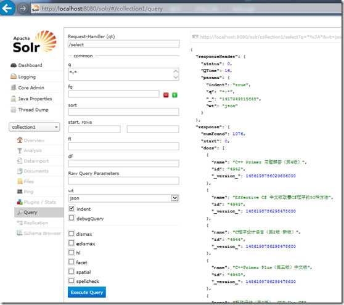Go to Plugins / Stats page

(x=40, y=202)
